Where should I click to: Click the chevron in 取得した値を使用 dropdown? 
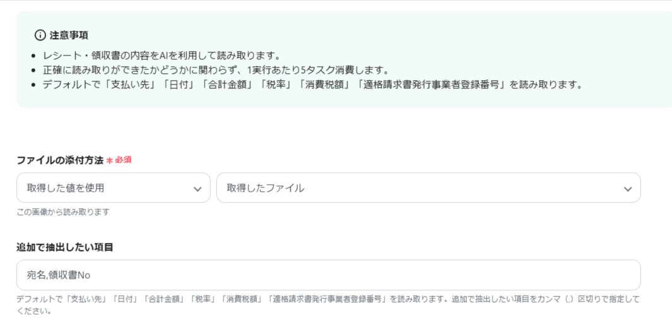tap(197, 189)
